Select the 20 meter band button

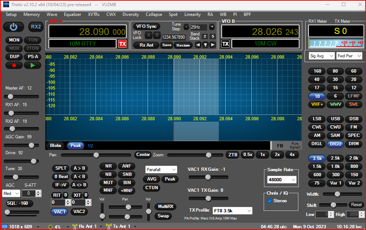pos(353,79)
